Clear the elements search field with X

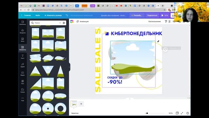tap(60, 23)
